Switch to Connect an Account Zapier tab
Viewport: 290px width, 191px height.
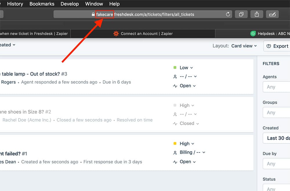146,34
